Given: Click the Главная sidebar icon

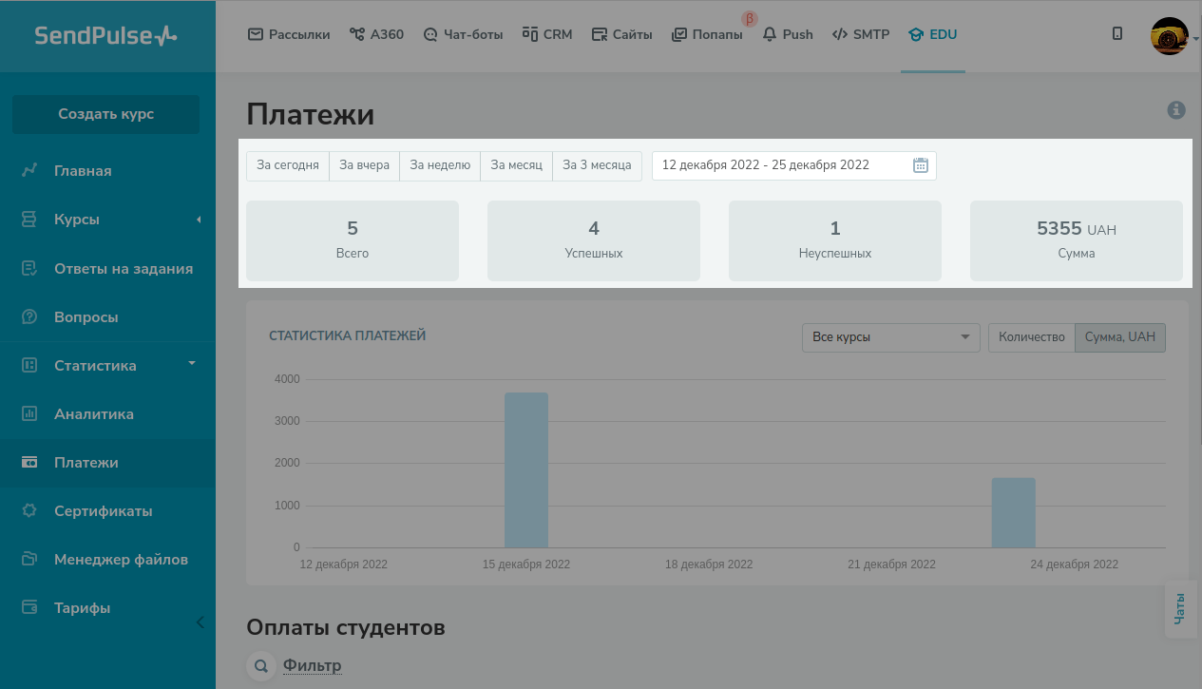Looking at the screenshot, I should click(x=29, y=171).
